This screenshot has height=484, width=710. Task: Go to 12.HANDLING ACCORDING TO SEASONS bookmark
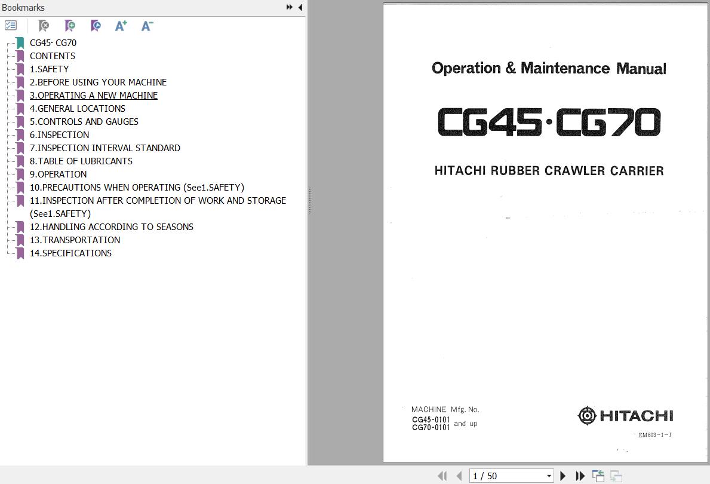pos(112,226)
